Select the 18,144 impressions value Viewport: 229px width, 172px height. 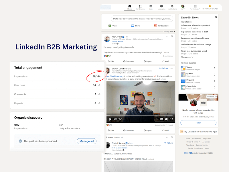[x=96, y=76]
